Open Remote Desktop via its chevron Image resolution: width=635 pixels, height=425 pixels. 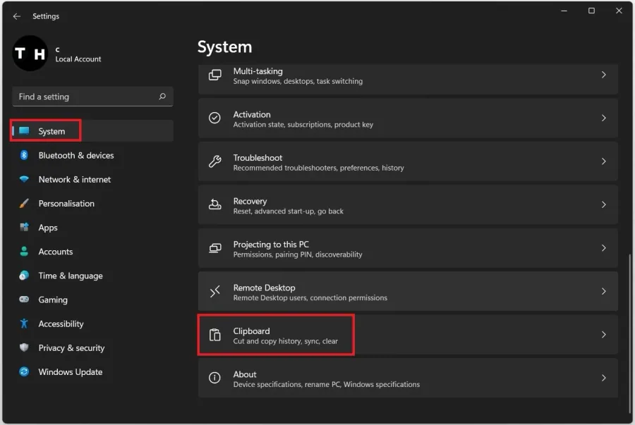(x=603, y=291)
